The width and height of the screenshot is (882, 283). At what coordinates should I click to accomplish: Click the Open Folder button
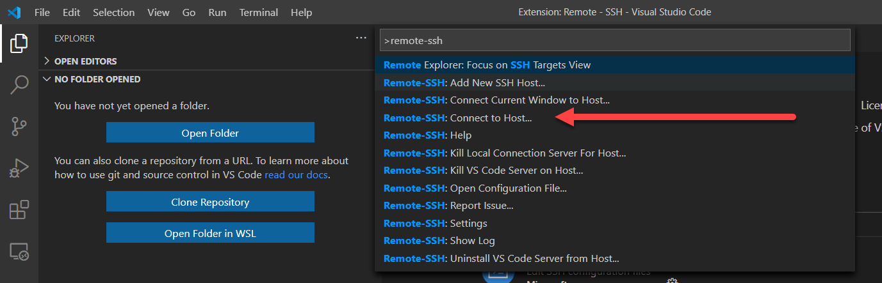click(x=210, y=133)
